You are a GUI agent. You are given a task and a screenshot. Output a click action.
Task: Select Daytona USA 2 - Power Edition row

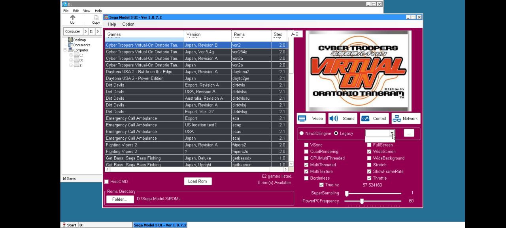[196, 78]
